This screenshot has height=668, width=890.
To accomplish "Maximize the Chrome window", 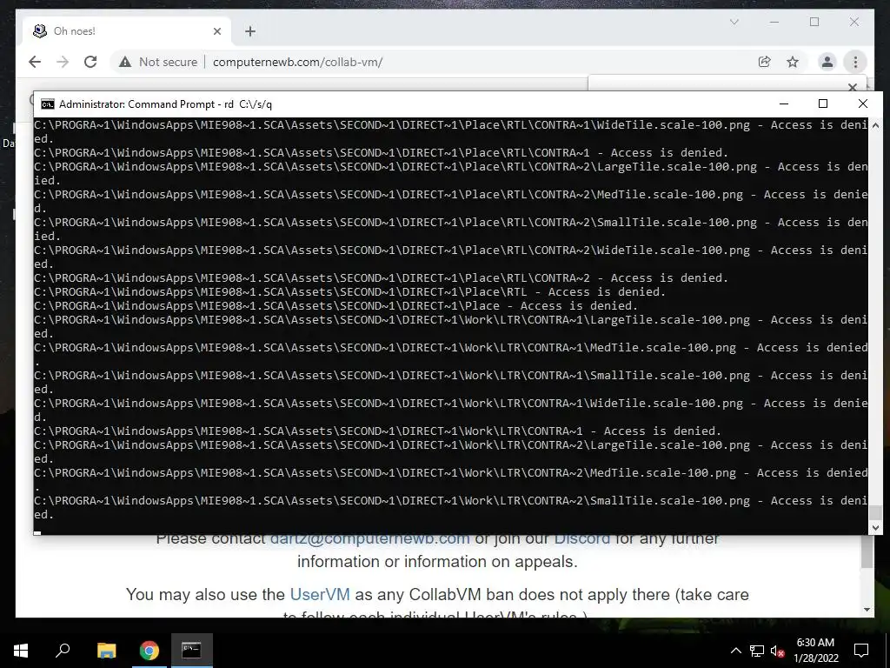I will (814, 22).
